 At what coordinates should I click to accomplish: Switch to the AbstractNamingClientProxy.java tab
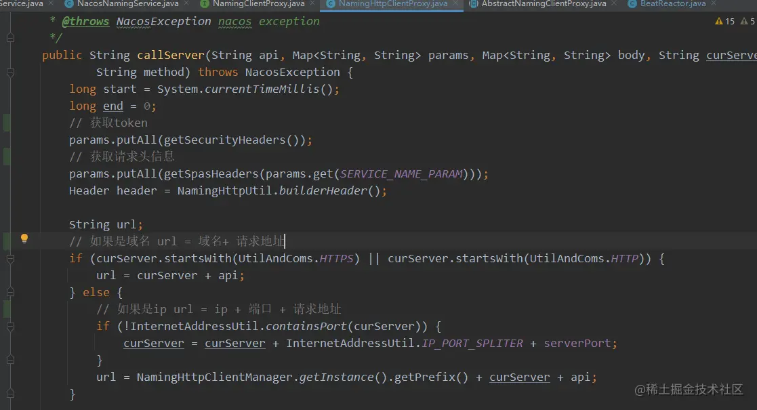coord(544,4)
